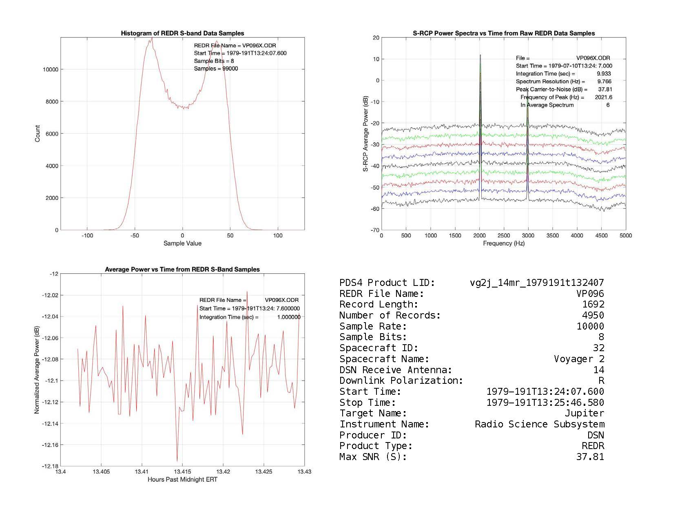673x520 pixels.
Task: Click the S-RCP Power Spectra plot title
Action: pyautogui.click(x=504, y=33)
